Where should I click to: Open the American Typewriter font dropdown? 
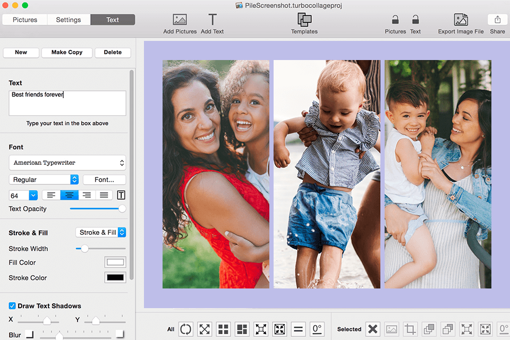pos(67,163)
